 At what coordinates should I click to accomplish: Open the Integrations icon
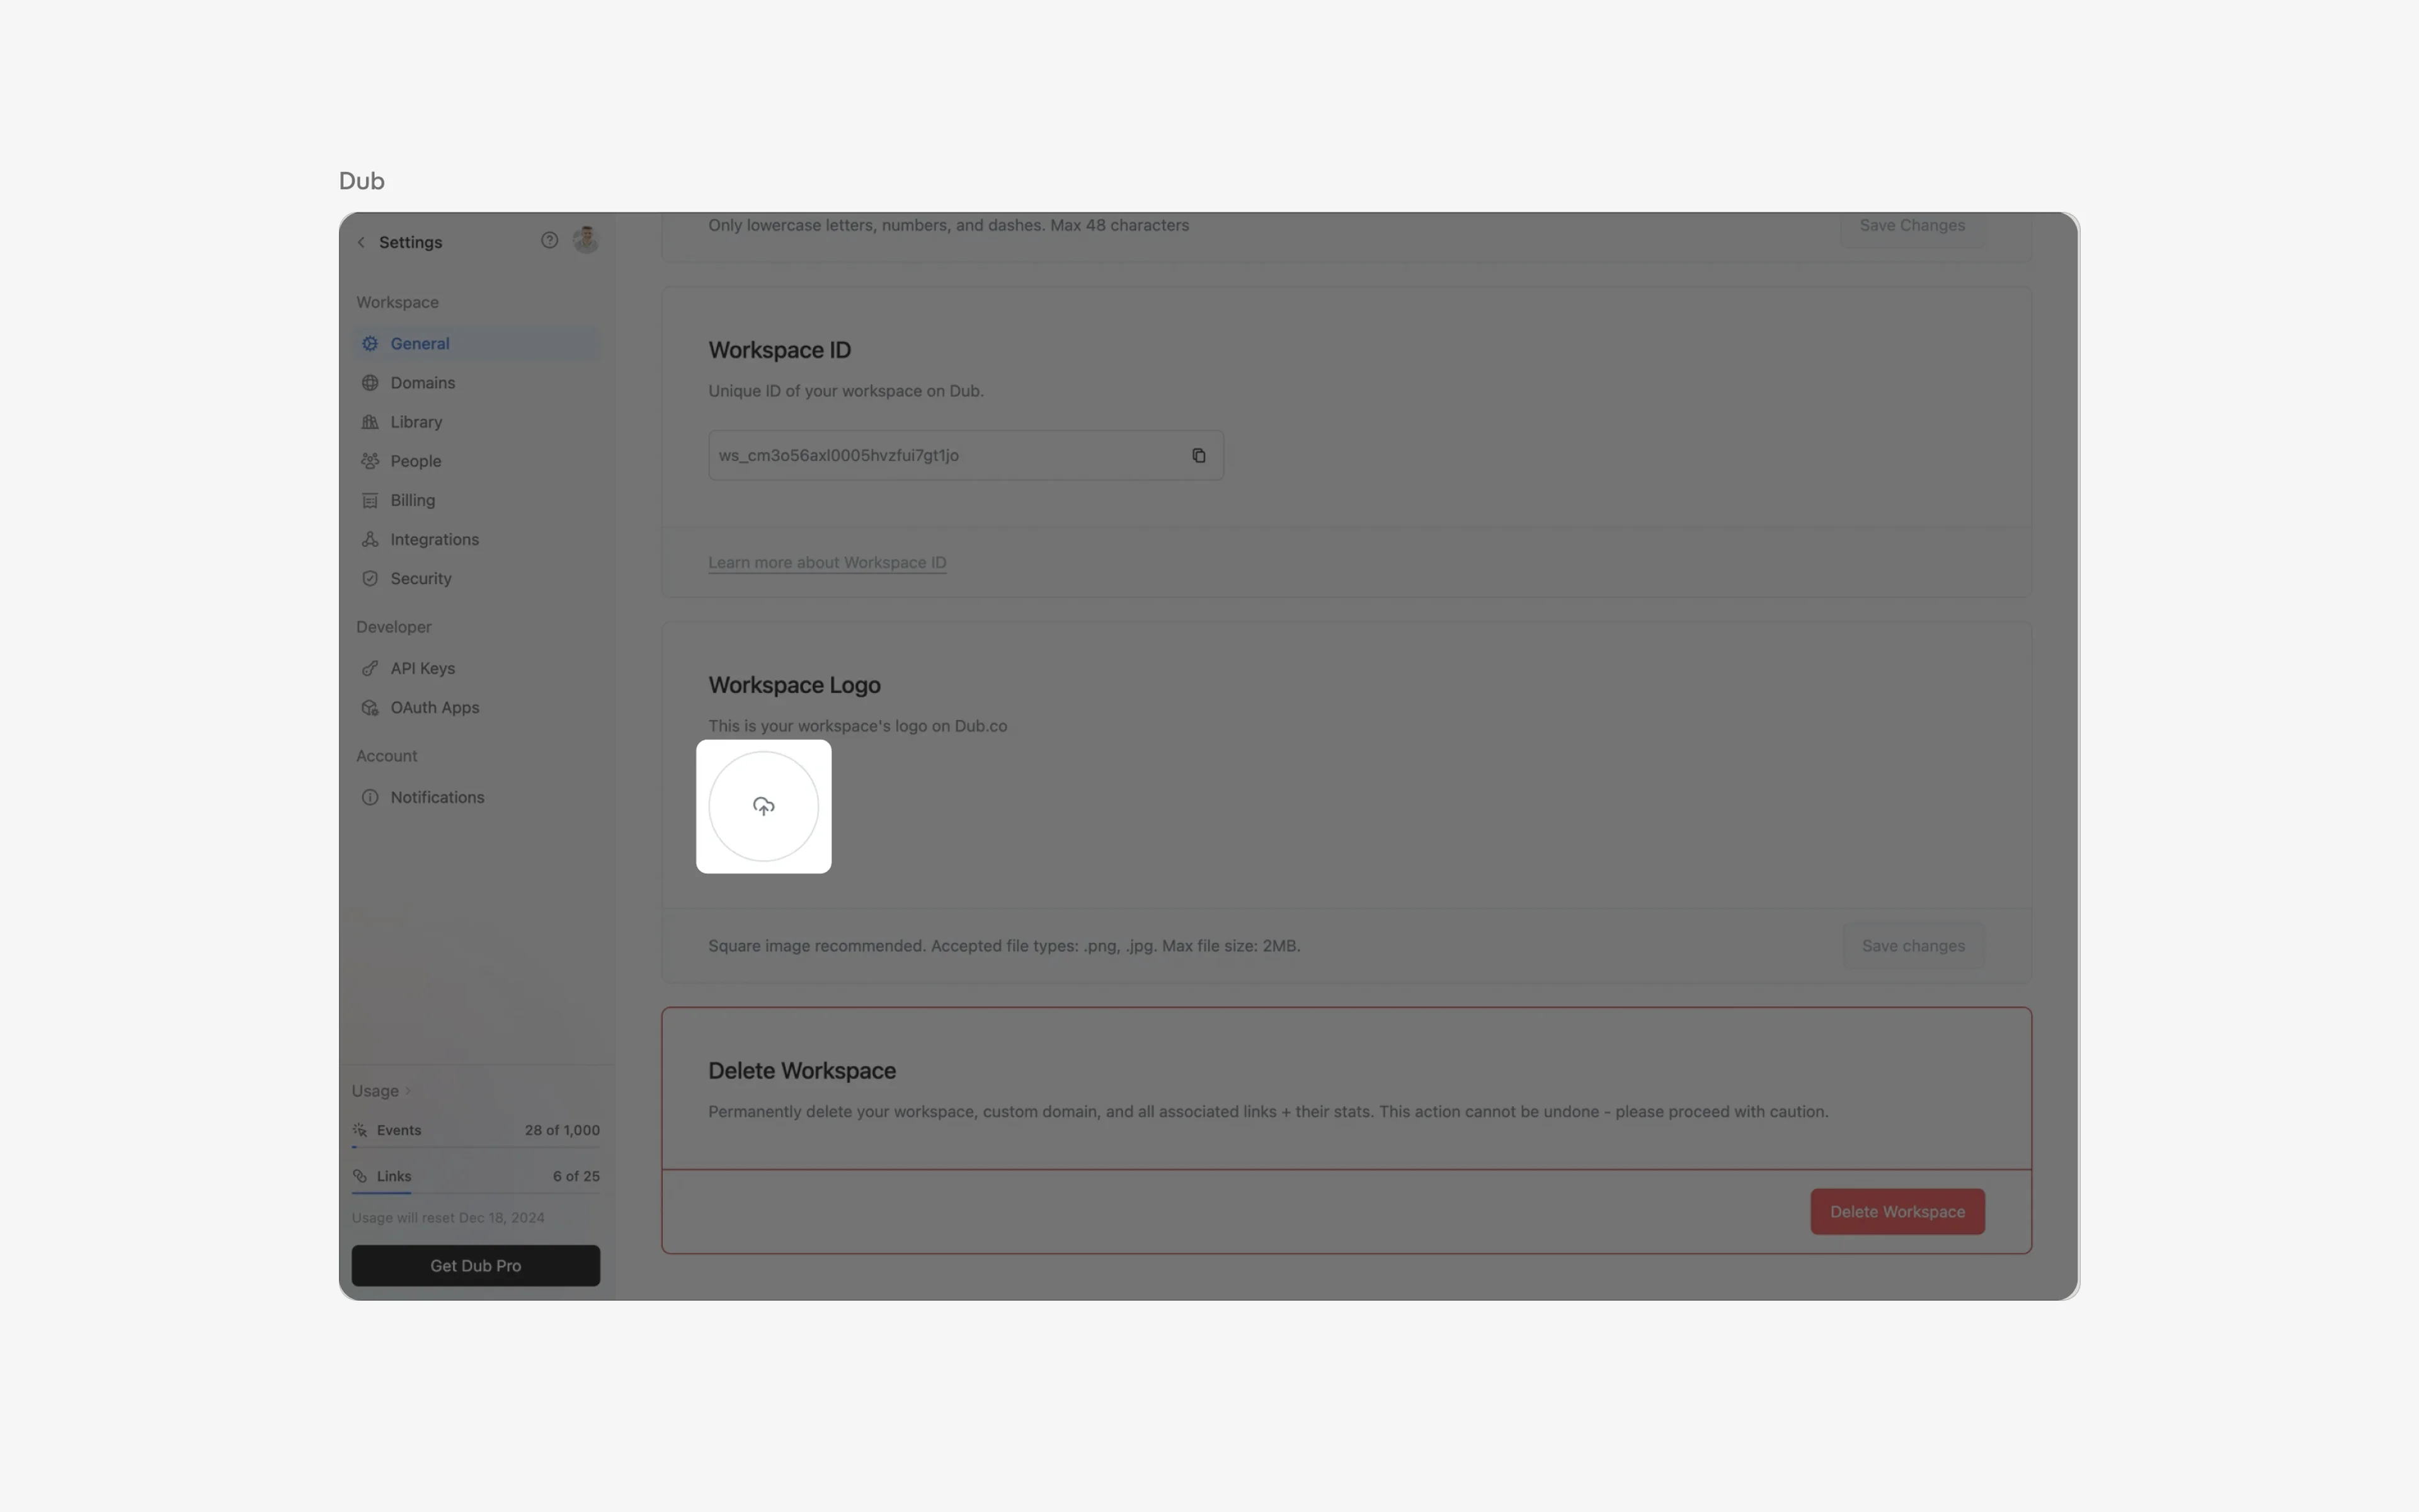[369, 539]
